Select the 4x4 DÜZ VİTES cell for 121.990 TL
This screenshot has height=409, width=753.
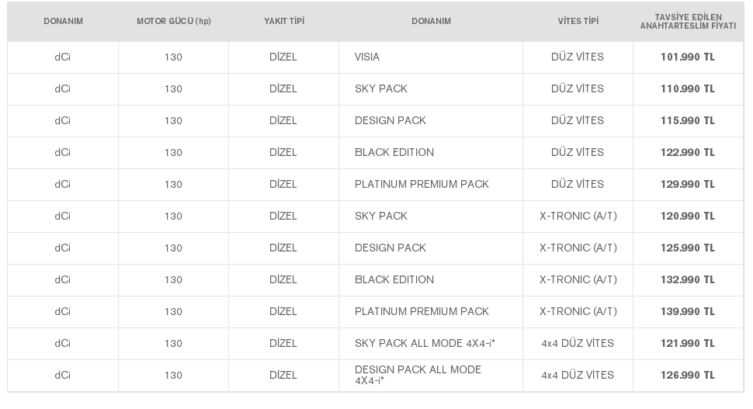(578, 343)
